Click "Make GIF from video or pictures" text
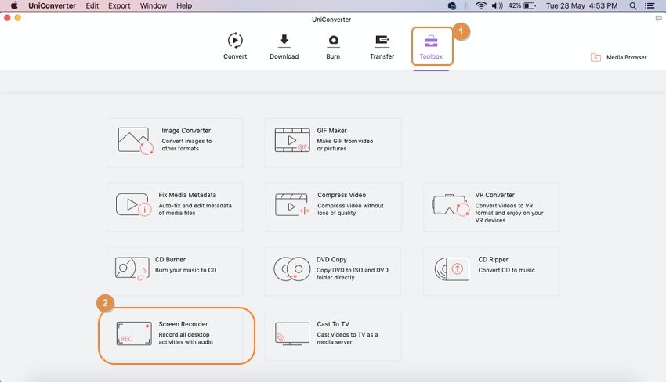This screenshot has height=382, width=666. [x=345, y=145]
